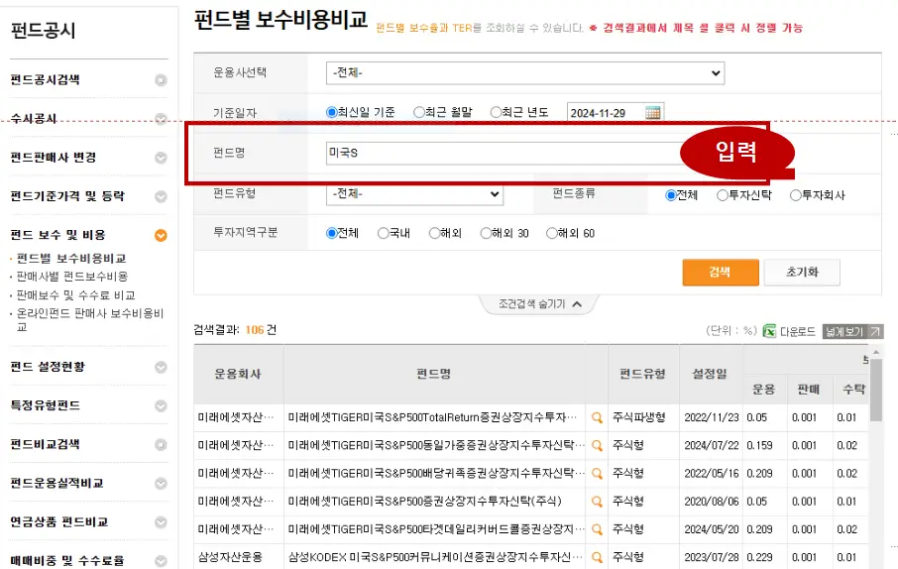Screen dimensions: 898x569
Task: Click the date field showing 2024-11-29
Action: point(606,113)
